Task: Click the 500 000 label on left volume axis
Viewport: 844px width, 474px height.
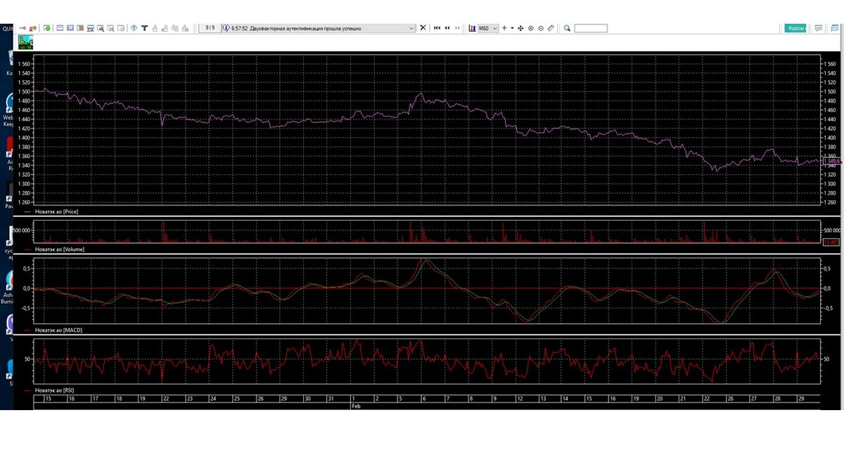Action: click(x=21, y=230)
